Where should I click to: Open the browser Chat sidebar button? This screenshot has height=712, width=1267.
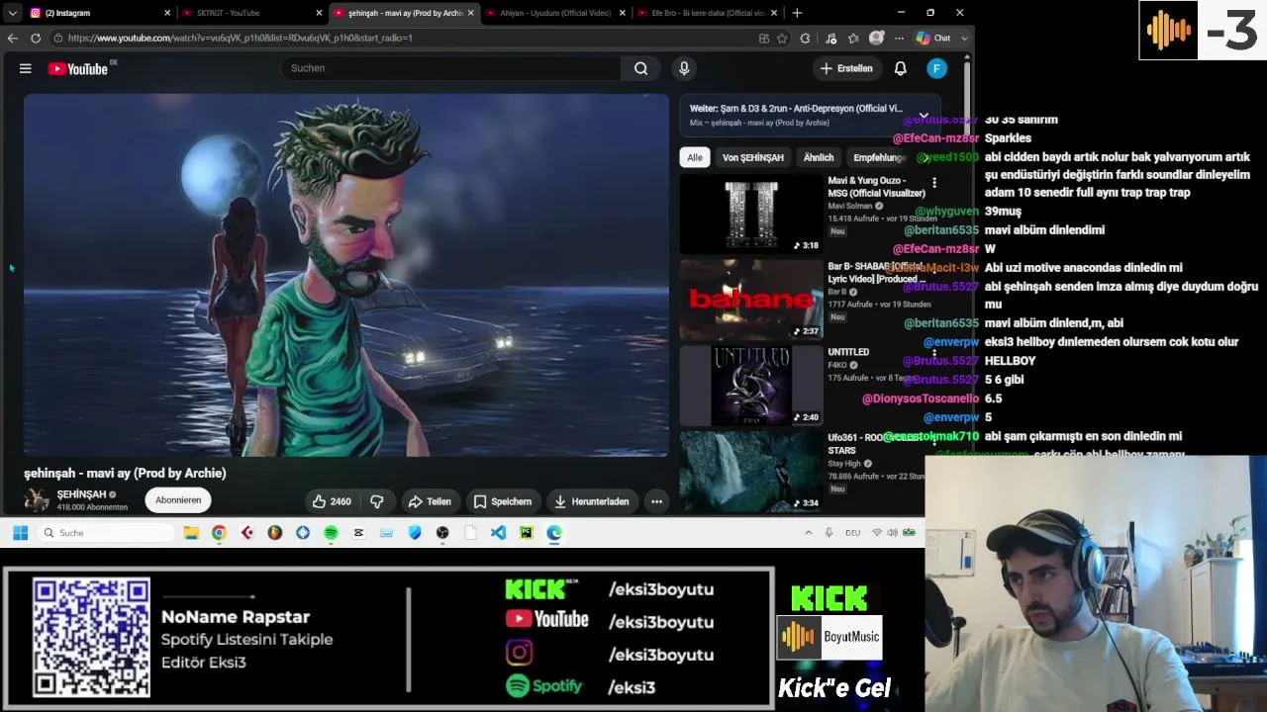tap(932, 38)
